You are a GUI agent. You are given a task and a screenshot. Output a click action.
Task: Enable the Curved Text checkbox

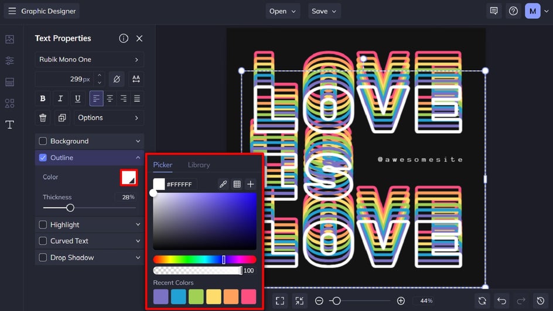tap(43, 241)
